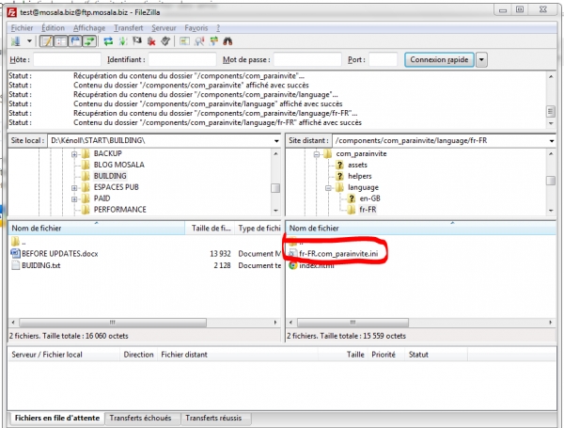Select BEFORE UPDATES.docx file
Image resolution: width=564 pixels, height=428 pixels.
pos(60,254)
